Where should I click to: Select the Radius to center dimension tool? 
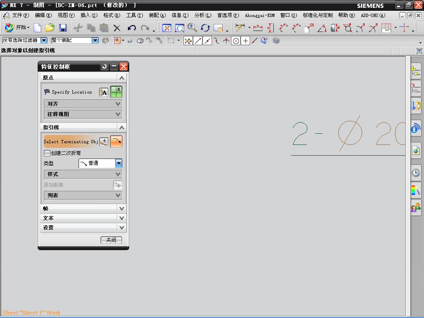click(373, 28)
